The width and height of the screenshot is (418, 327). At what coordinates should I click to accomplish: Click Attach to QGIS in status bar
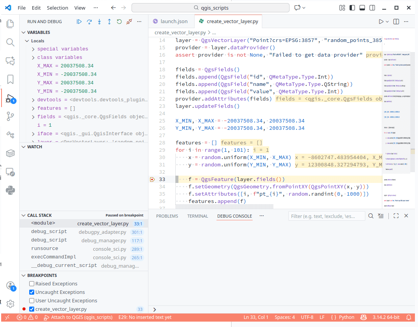coord(78,317)
